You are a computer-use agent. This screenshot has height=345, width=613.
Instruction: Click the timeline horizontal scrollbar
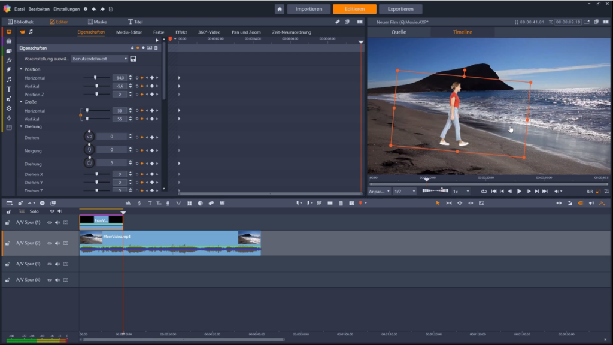(183, 340)
